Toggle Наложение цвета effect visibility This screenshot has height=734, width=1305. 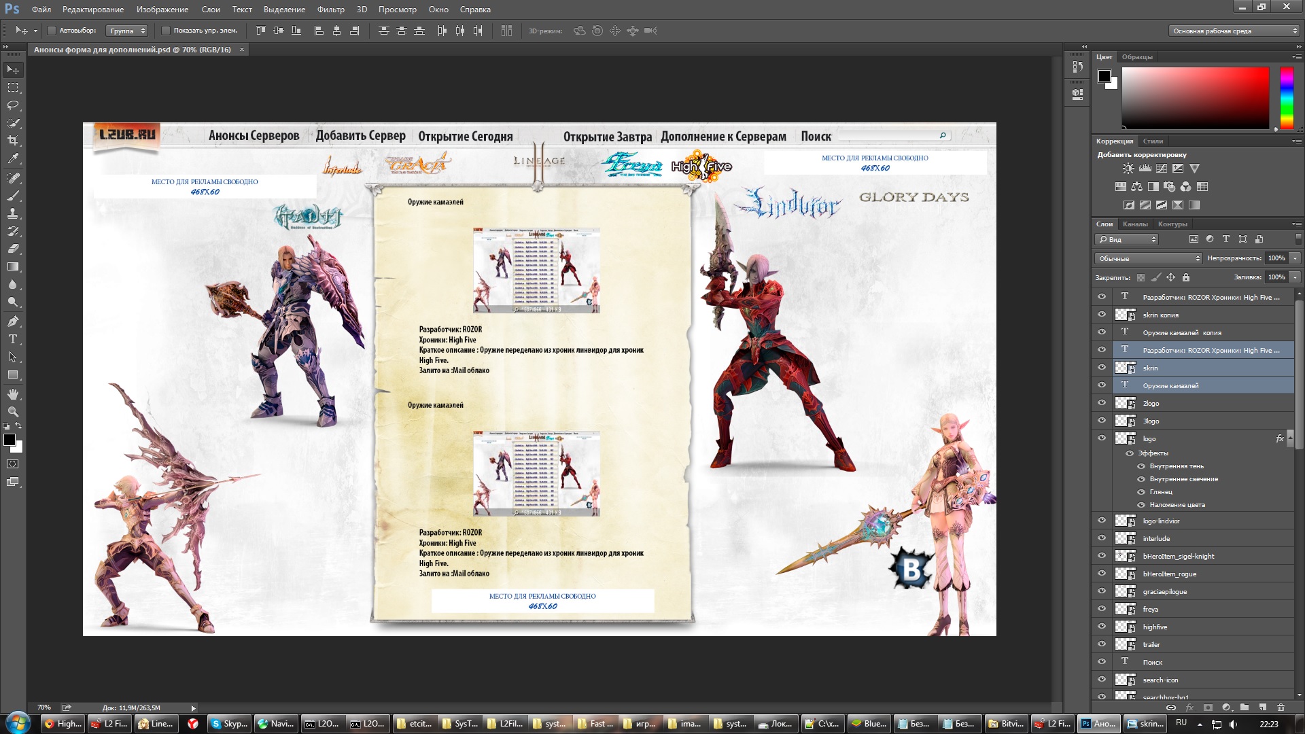pyautogui.click(x=1141, y=505)
